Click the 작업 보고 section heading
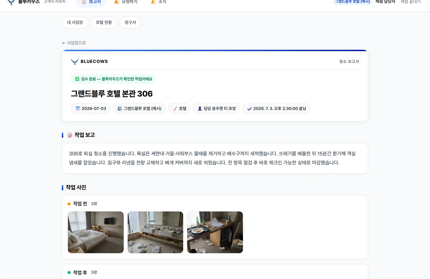This screenshot has width=430, height=279. point(85,135)
